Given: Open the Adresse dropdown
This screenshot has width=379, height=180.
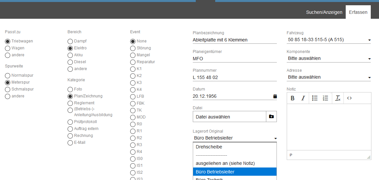Looking at the screenshot, I should coord(329,77).
